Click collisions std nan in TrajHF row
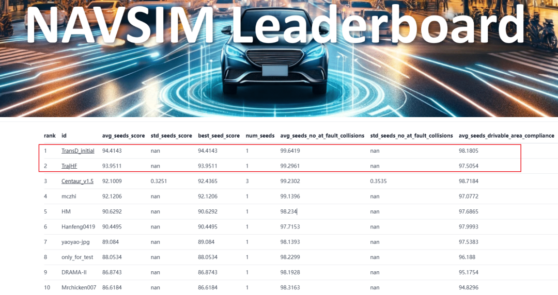558x295 pixels. pos(375,166)
